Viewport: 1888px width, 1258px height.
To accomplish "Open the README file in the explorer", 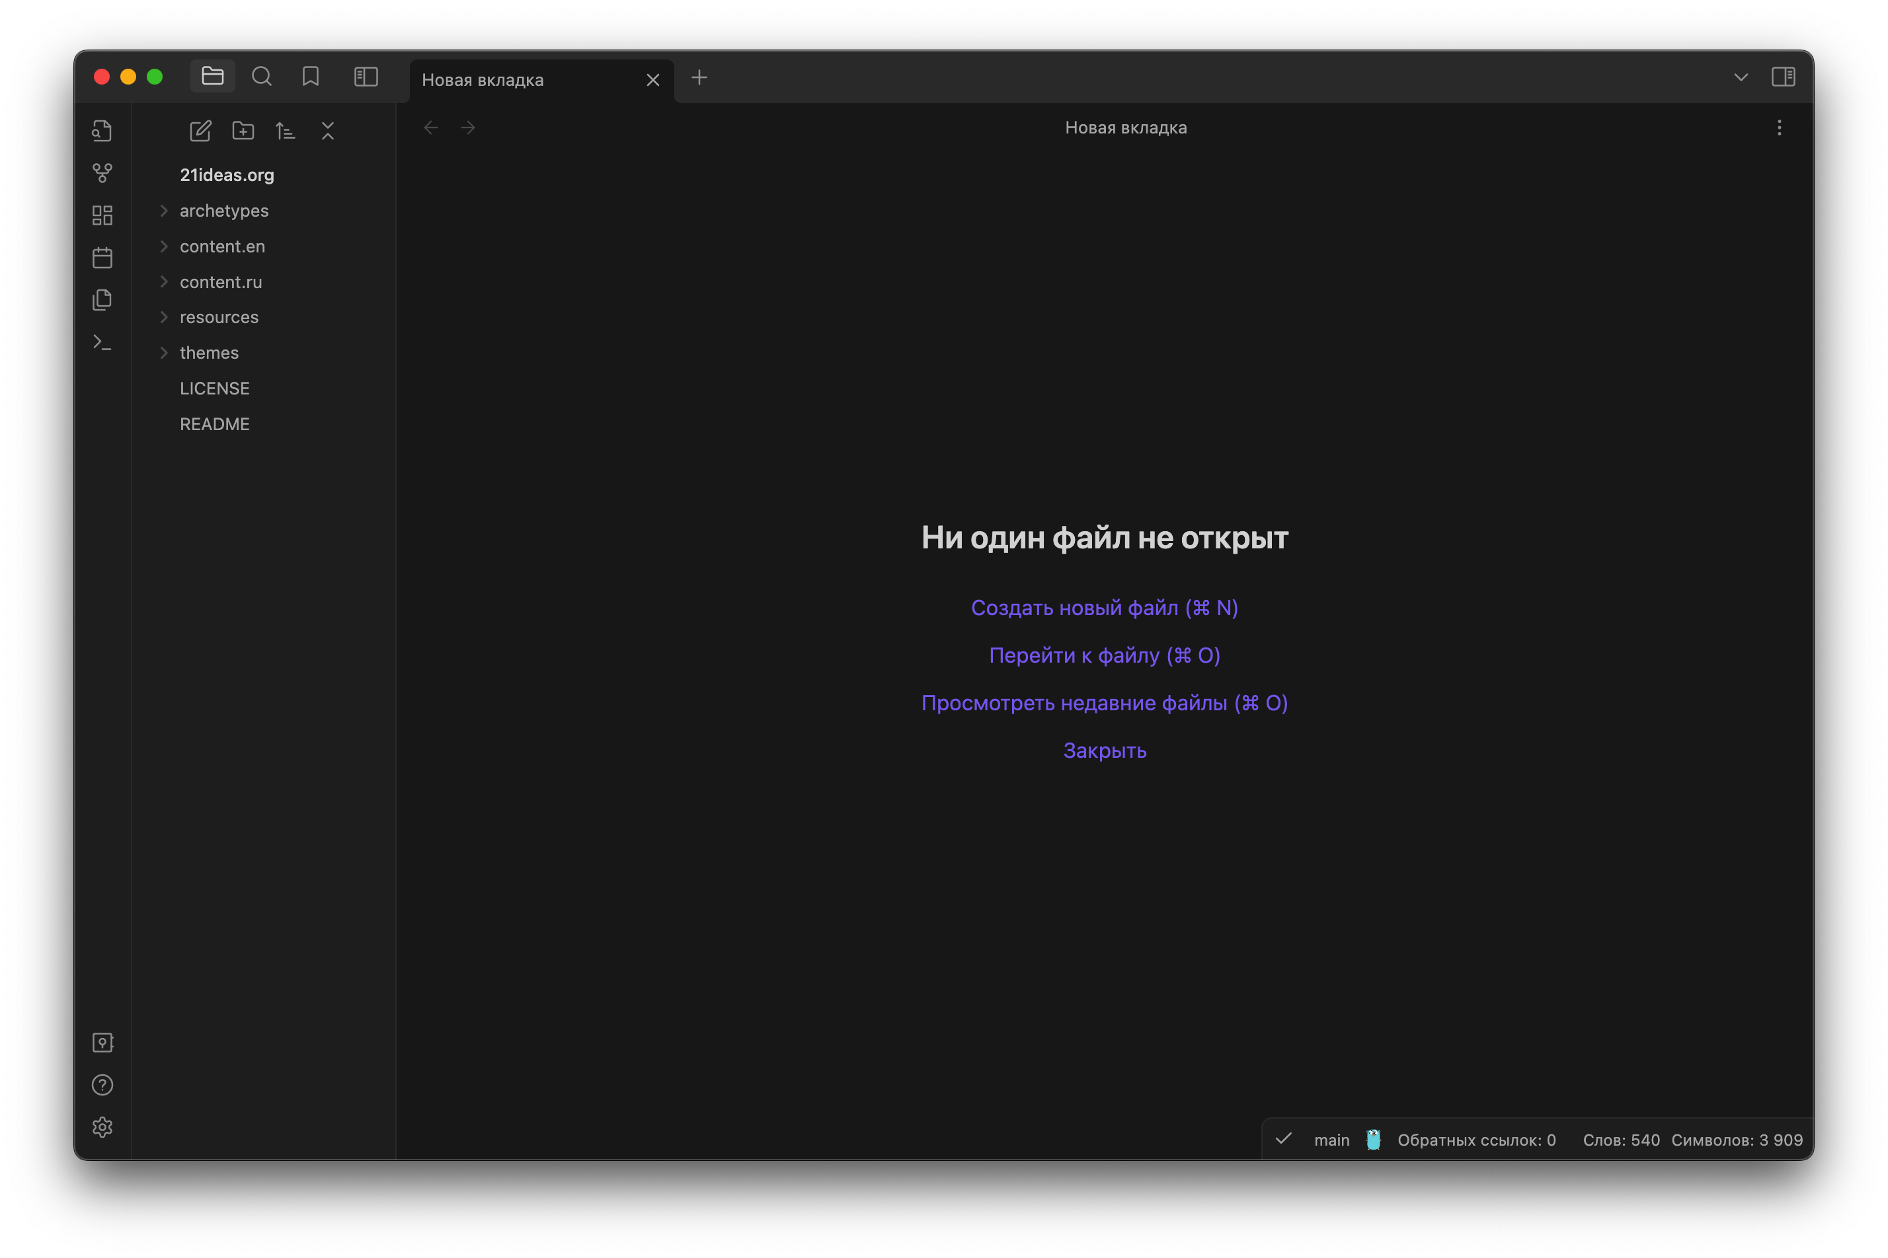I will [x=214, y=424].
